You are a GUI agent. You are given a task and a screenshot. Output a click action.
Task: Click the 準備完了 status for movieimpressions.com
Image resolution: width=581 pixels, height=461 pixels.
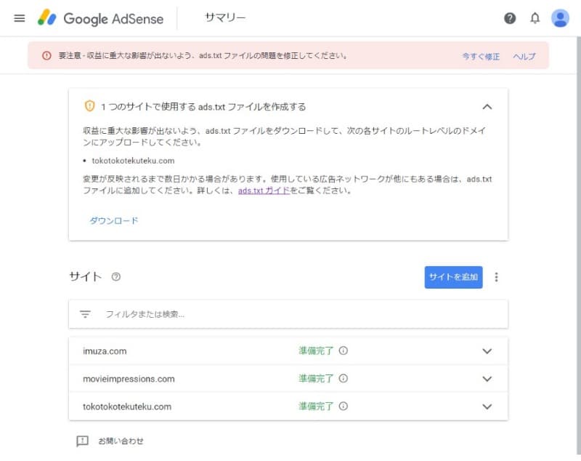pos(316,379)
